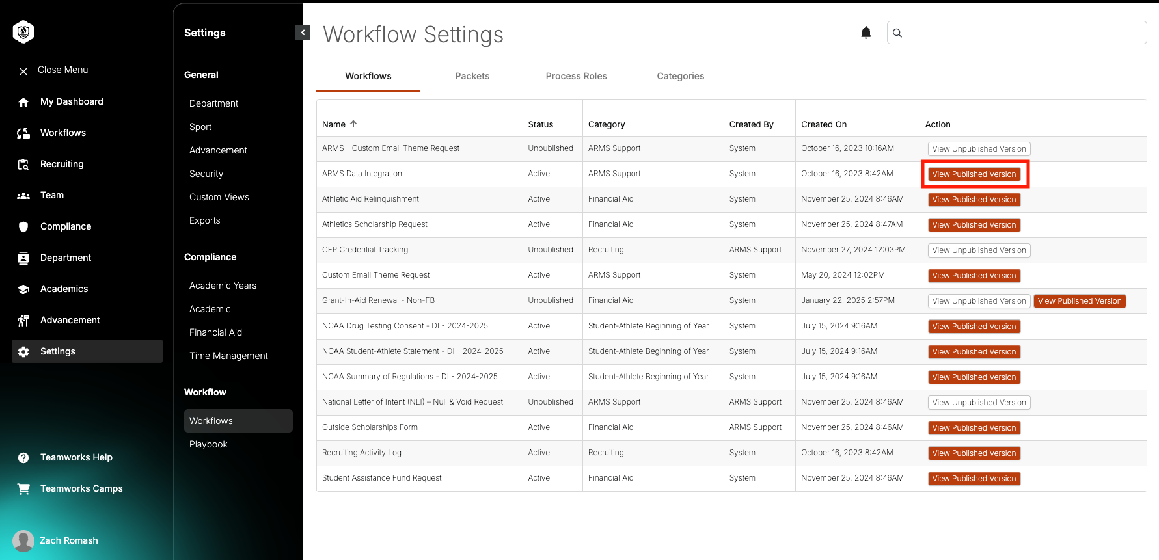View published version of Grant-In-Aid Renewal
Screen dimensions: 1159x560
(1080, 301)
